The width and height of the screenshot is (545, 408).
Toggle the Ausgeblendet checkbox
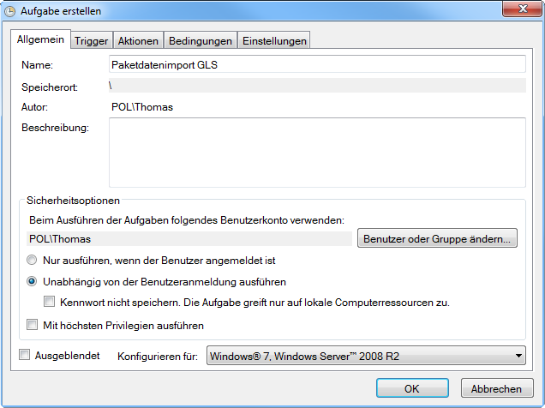click(24, 355)
